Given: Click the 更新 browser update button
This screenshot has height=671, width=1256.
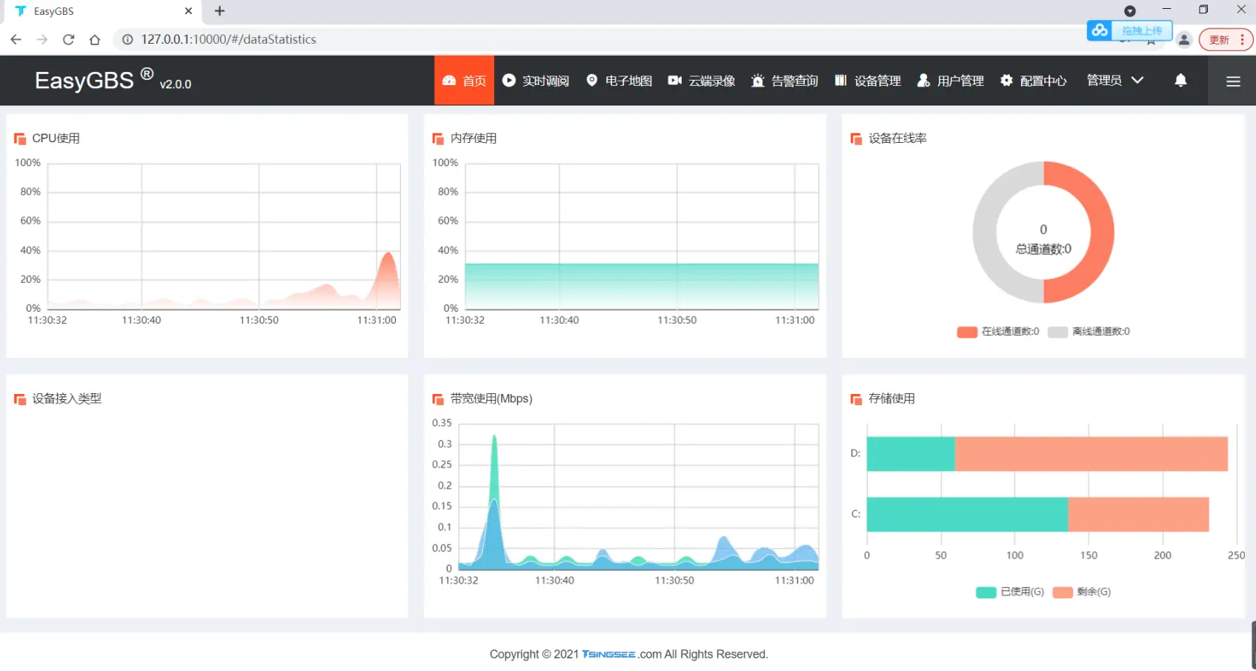Looking at the screenshot, I should [1225, 40].
